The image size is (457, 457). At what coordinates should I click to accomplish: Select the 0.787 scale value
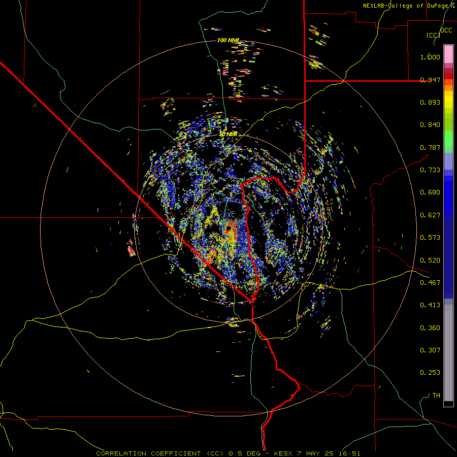[430, 147]
